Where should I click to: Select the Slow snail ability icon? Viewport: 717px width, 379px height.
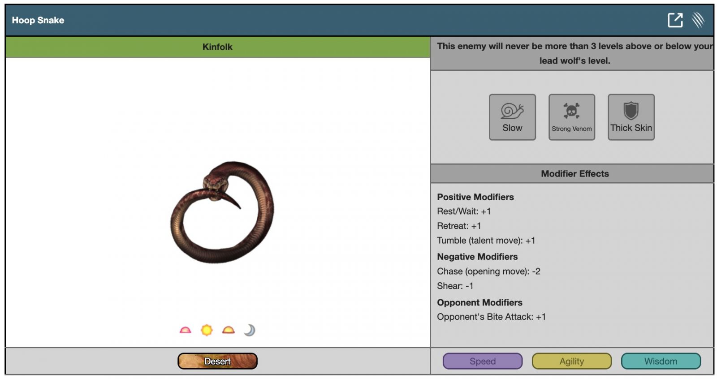(x=512, y=117)
